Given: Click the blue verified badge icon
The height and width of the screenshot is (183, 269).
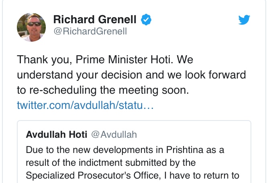Looking at the screenshot, I should pos(146,20).
